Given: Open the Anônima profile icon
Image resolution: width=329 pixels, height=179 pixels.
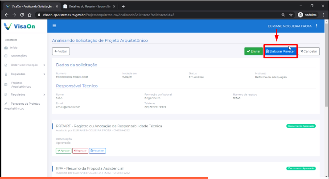Looking at the screenshot, I should (300, 15).
